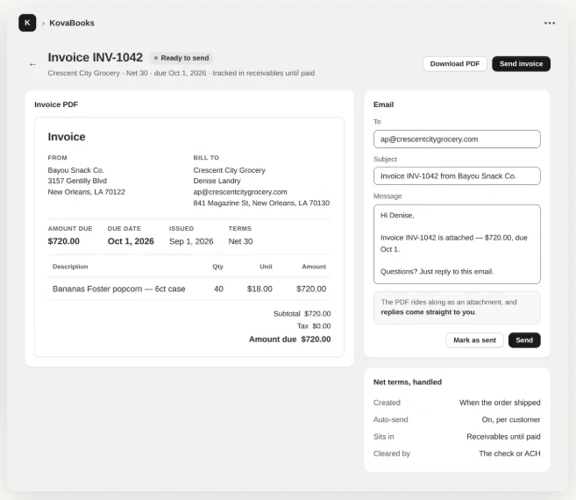Screen dimensions: 576x500
Task: Click the Send invoice button
Action: click(x=521, y=64)
